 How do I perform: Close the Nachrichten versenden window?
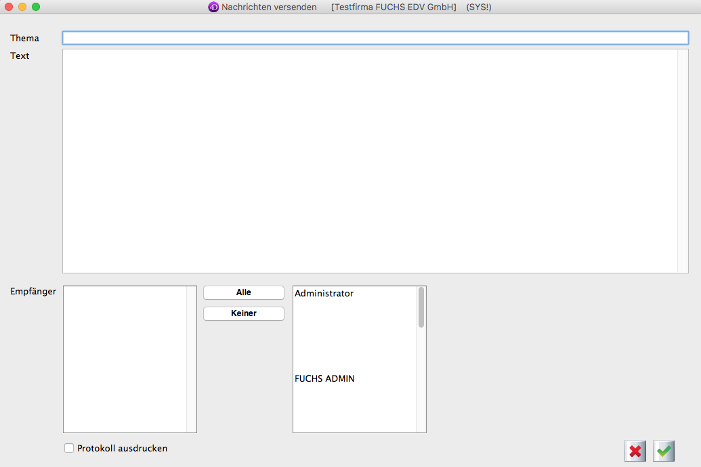pos(9,7)
